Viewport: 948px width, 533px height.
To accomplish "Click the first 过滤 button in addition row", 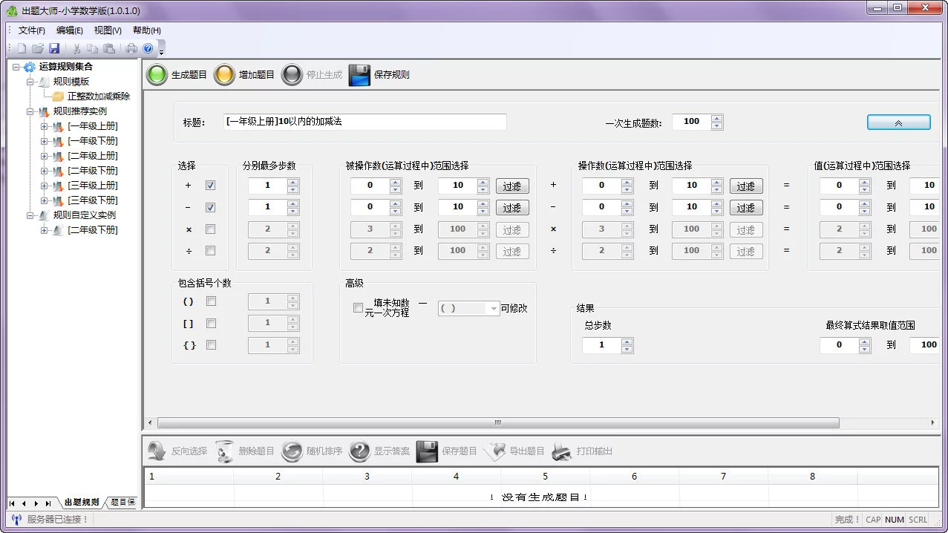I will 512,186.
